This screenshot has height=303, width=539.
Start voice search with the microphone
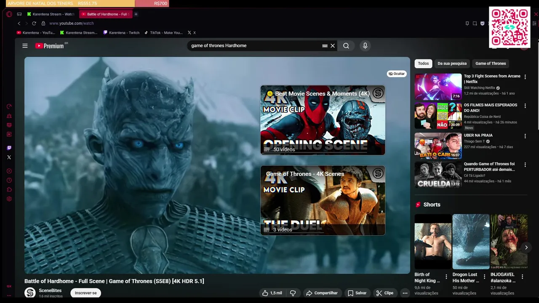click(365, 45)
